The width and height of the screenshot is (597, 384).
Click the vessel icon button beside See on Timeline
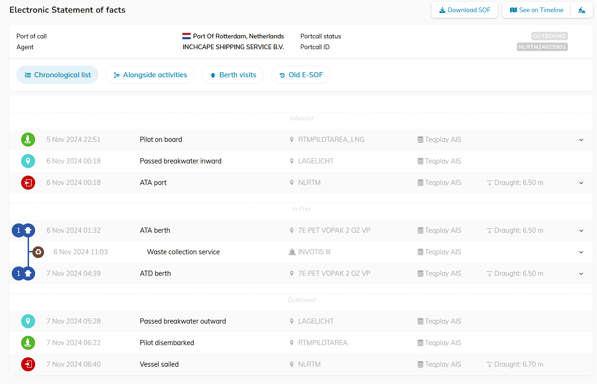[x=582, y=10]
